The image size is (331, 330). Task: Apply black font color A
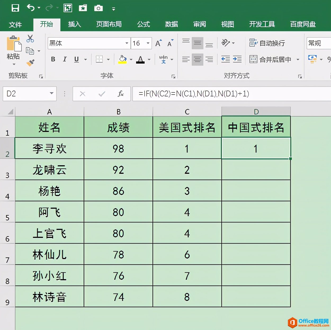click(141, 59)
